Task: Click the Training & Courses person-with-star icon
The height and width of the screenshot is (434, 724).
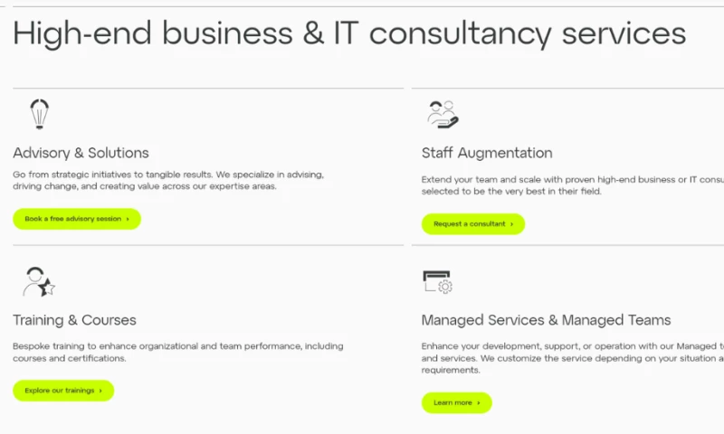Action: pos(39,282)
